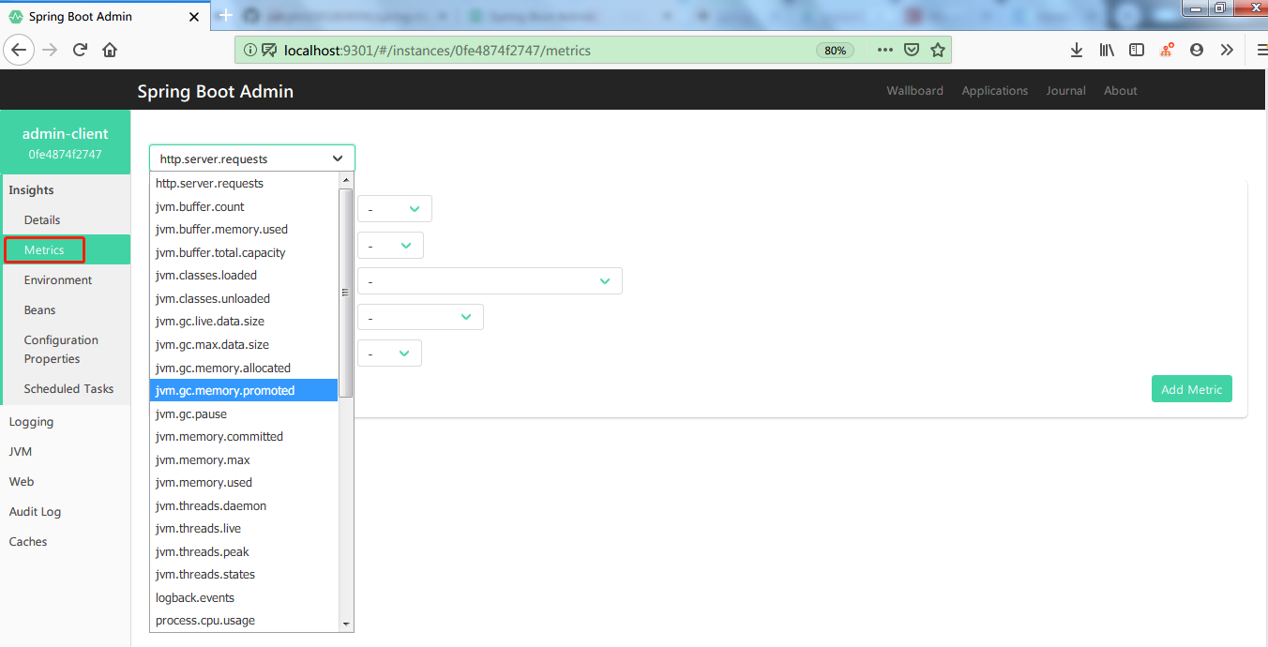Viewport: 1268px width, 647px height.
Task: Open the Library icon
Action: click(x=1107, y=50)
